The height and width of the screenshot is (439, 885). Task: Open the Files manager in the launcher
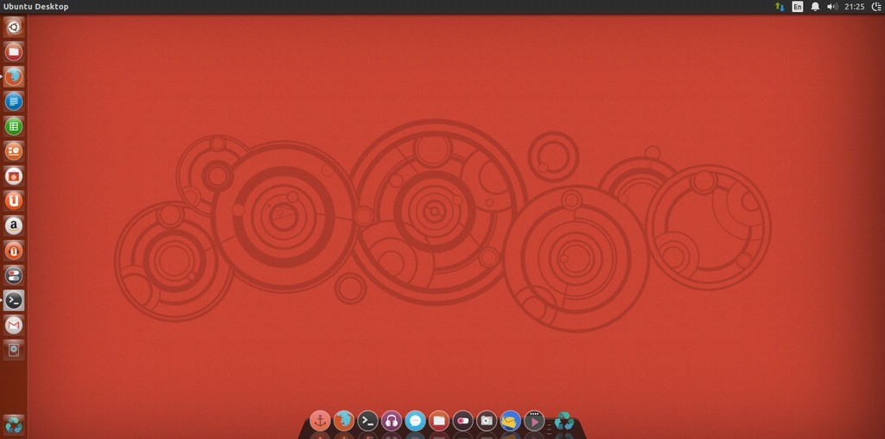tap(14, 52)
